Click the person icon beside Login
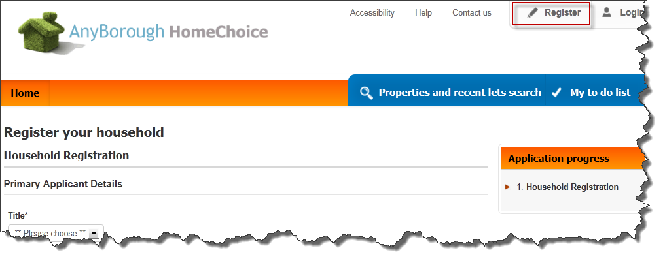Image resolution: width=665 pixels, height=261 pixels. click(607, 12)
